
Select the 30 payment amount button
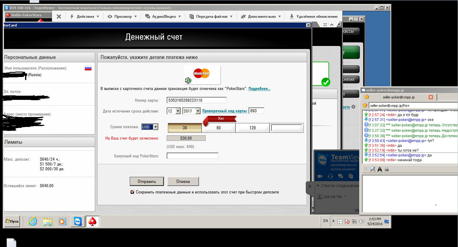click(185, 128)
